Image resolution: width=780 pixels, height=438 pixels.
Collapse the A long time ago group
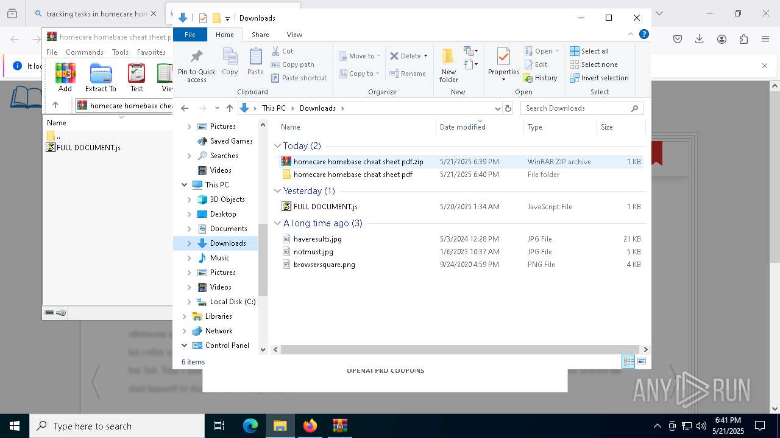[x=278, y=223]
